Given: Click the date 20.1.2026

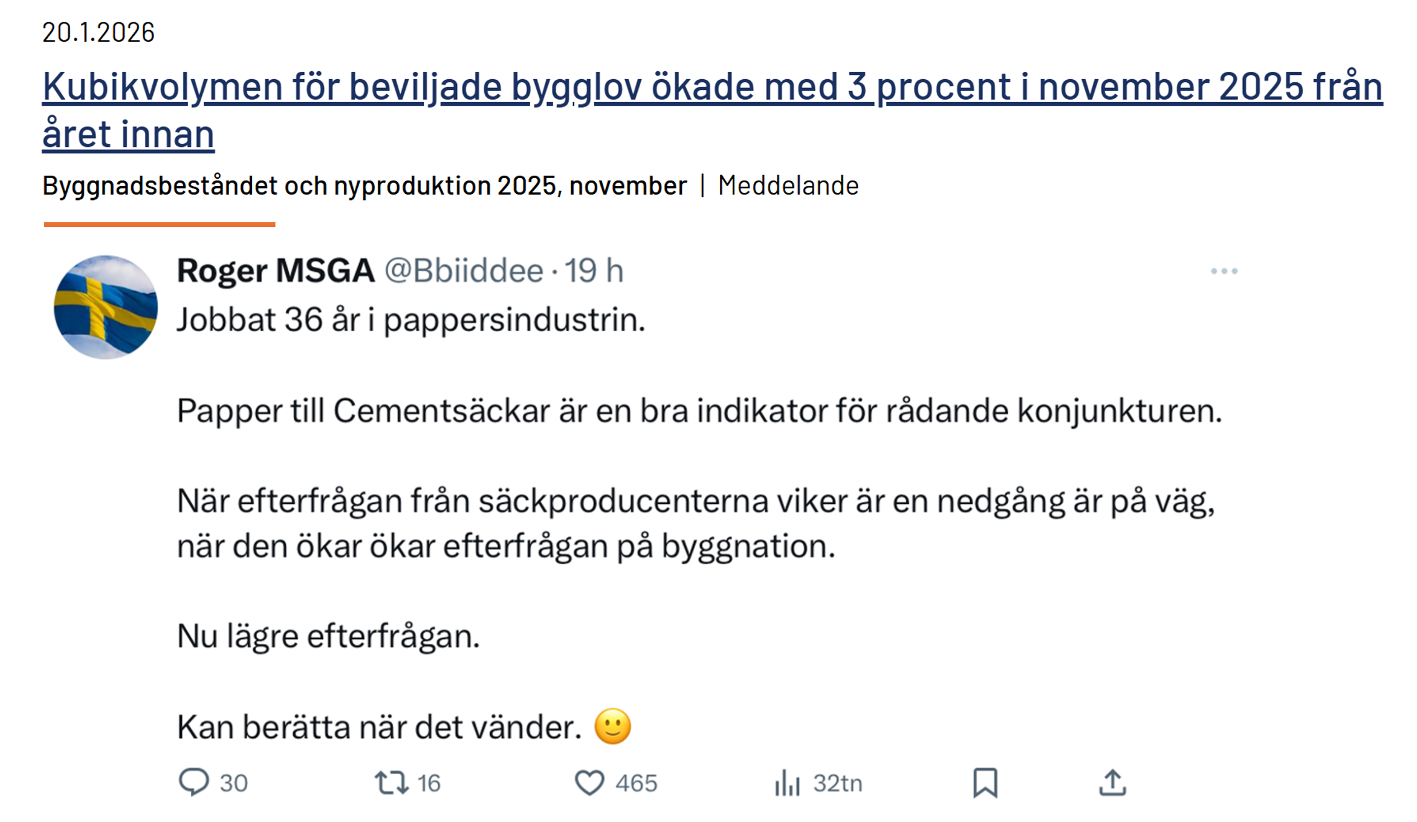Looking at the screenshot, I should [x=99, y=32].
